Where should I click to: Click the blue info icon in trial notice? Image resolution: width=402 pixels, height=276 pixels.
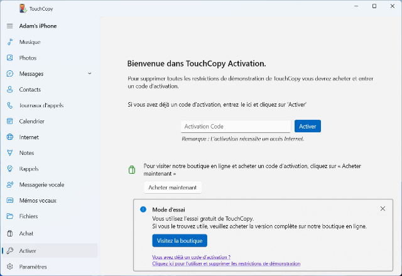(x=143, y=210)
